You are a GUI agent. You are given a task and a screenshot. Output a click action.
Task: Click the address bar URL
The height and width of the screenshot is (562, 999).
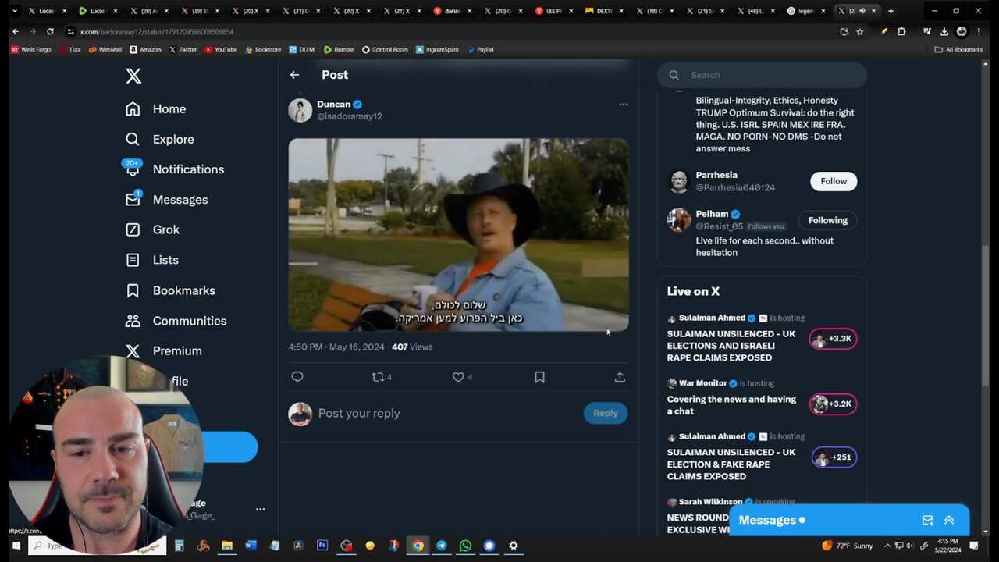(x=157, y=32)
